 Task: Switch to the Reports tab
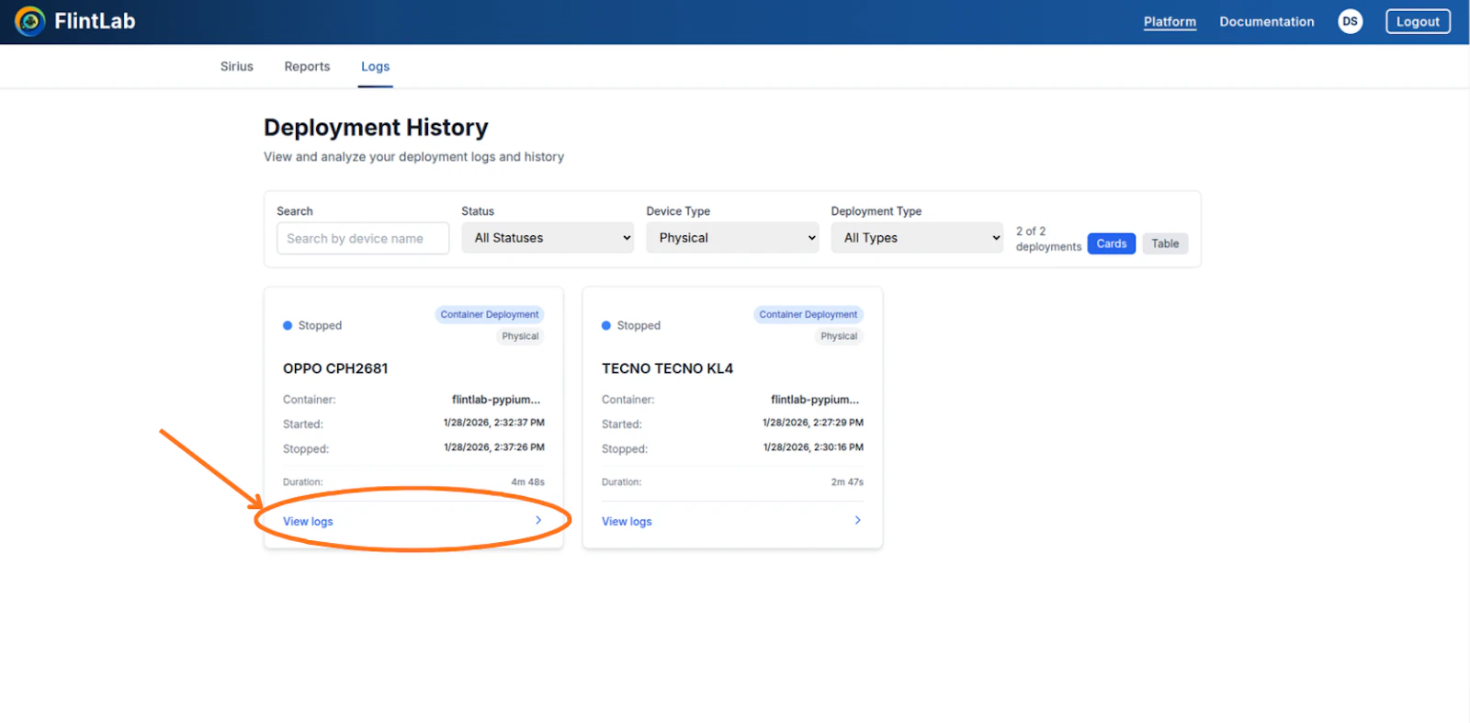point(307,66)
